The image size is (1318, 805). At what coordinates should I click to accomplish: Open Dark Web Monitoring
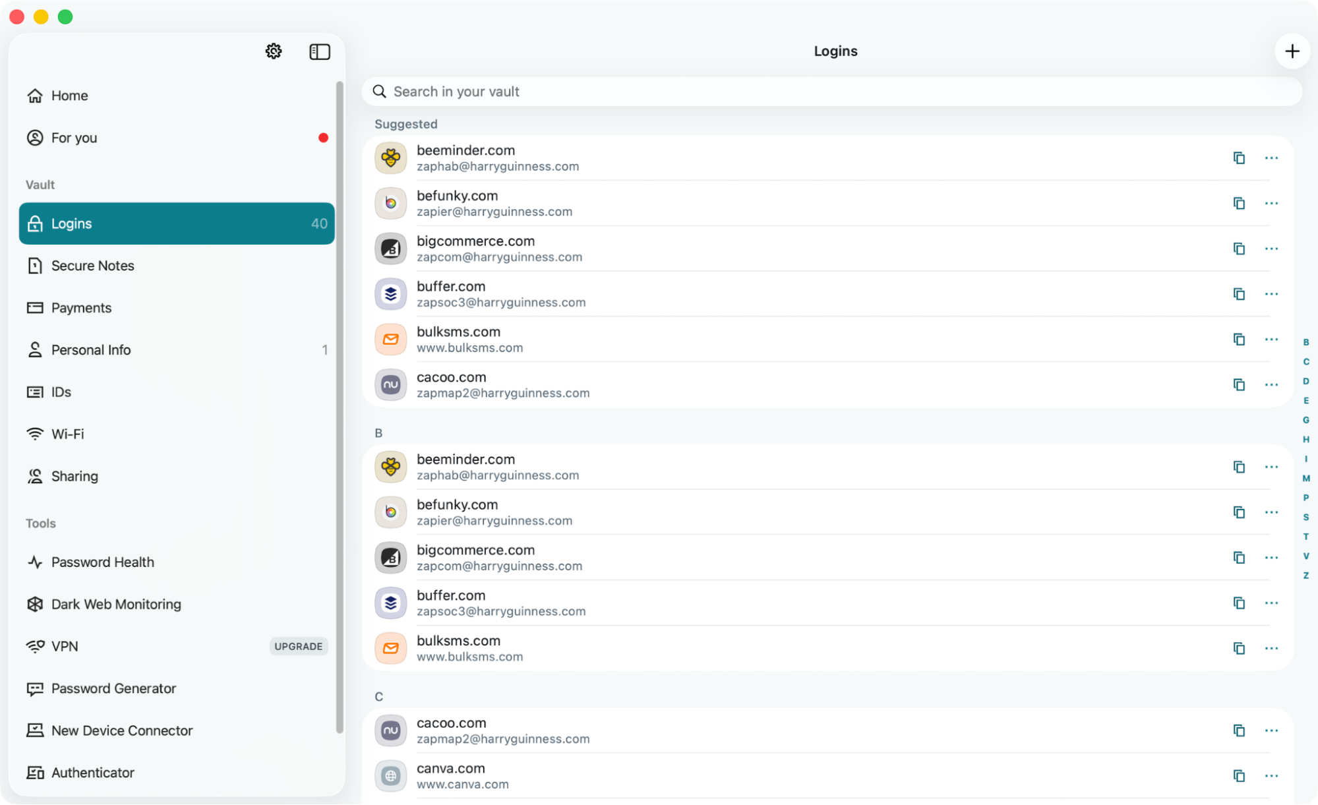[x=116, y=604]
